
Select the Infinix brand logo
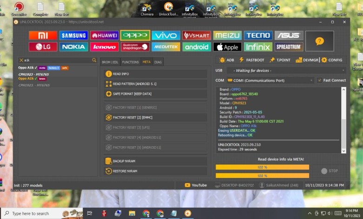(258, 47)
